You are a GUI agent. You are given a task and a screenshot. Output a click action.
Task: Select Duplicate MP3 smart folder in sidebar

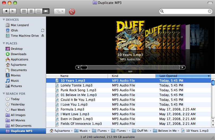coord(23,131)
